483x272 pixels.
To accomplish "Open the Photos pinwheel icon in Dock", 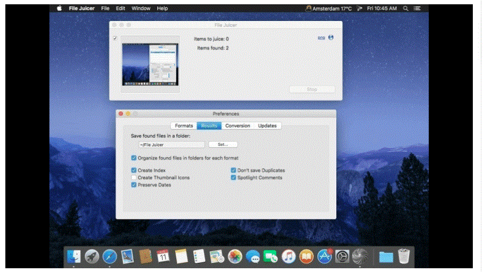I will coord(235,256).
